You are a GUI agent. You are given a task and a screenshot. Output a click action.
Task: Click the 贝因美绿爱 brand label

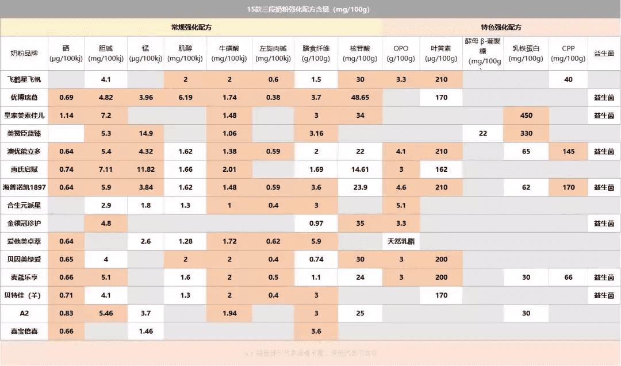24,260
